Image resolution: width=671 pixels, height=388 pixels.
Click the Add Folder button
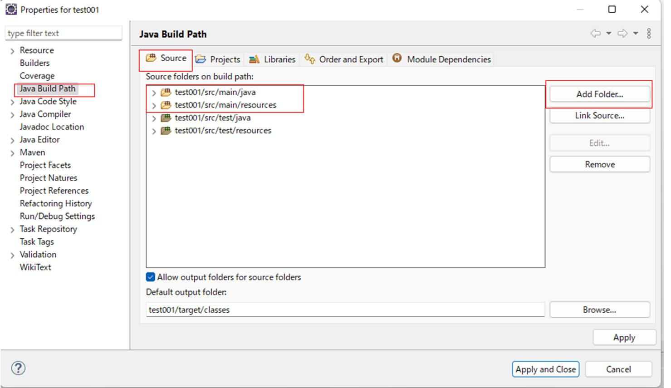click(599, 94)
